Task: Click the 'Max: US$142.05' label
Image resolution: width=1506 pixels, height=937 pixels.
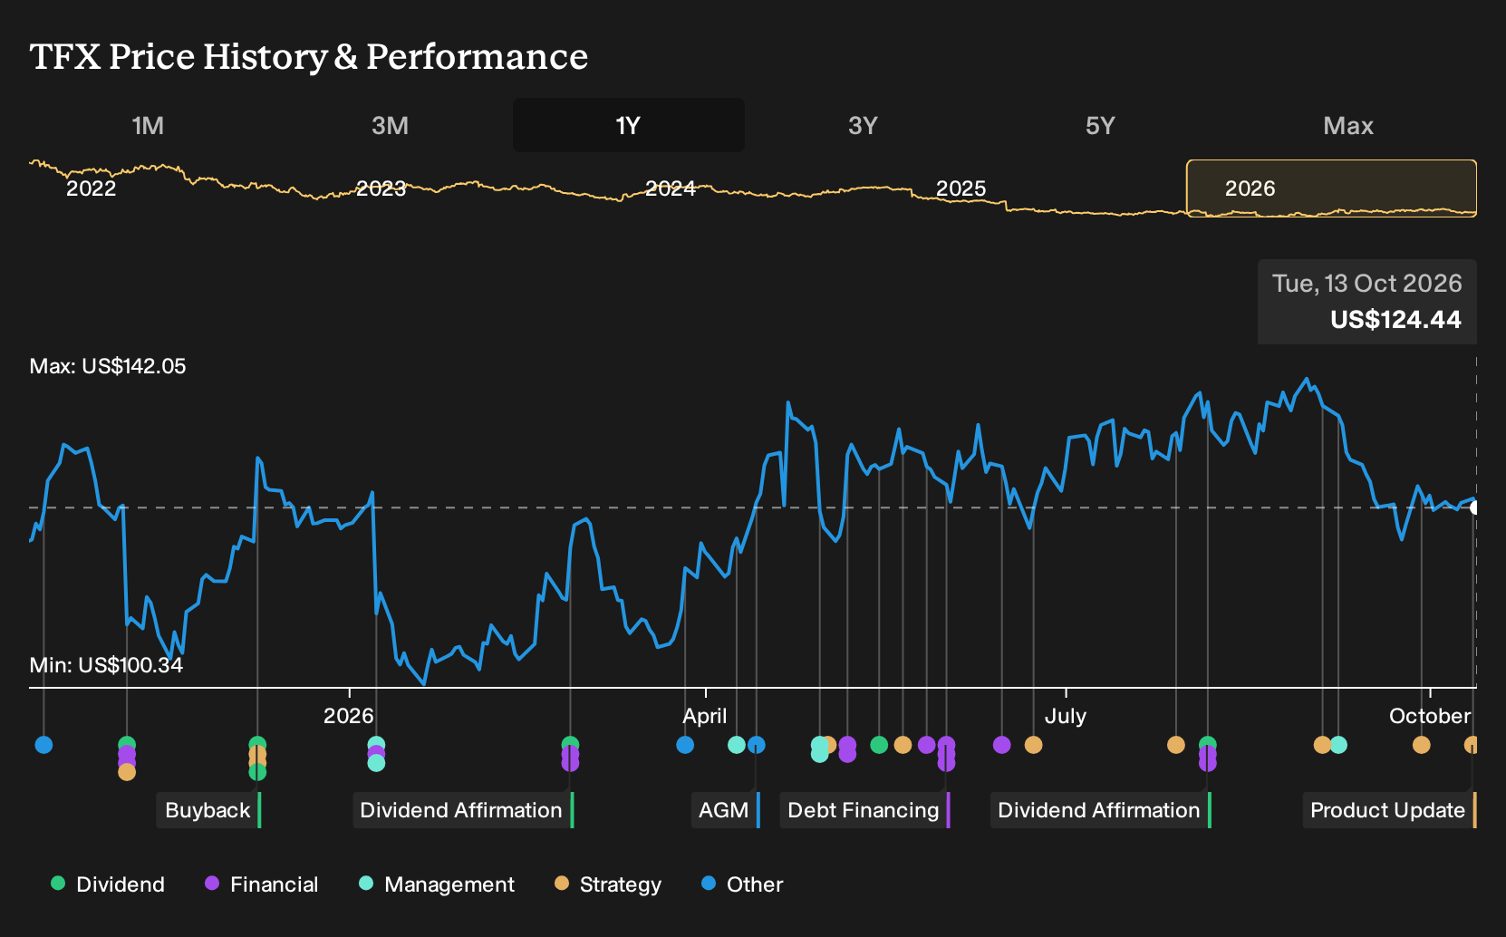Action: click(108, 366)
